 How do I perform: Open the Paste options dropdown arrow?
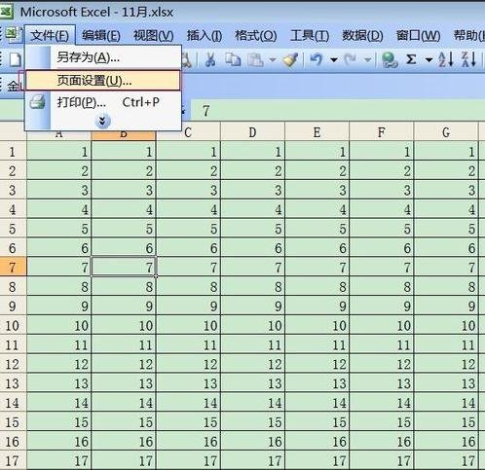tap(273, 60)
